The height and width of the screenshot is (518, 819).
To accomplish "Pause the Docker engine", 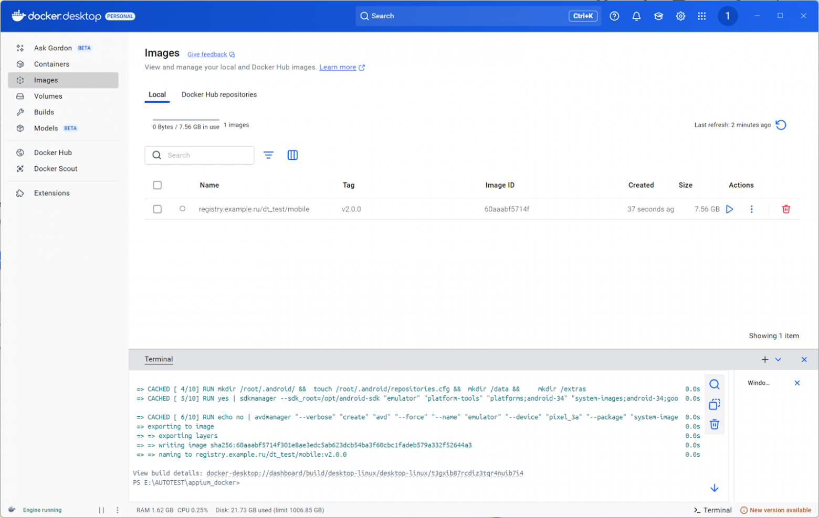I will (x=101, y=510).
